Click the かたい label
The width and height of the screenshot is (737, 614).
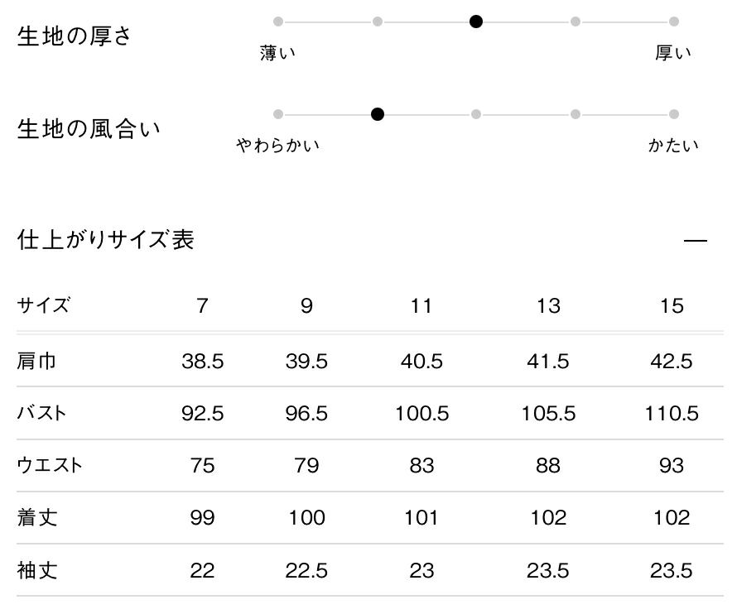(x=673, y=146)
